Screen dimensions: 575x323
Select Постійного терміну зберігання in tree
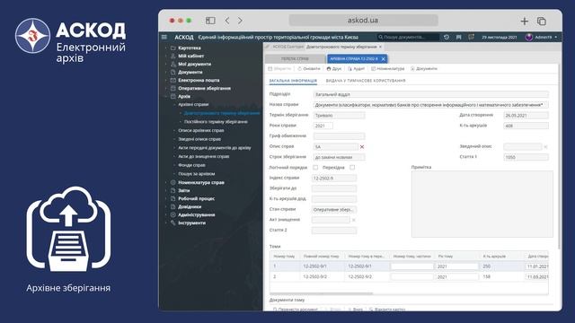coord(216,122)
